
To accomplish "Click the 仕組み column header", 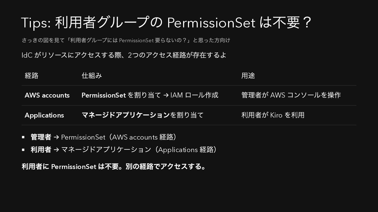I will tap(92, 76).
